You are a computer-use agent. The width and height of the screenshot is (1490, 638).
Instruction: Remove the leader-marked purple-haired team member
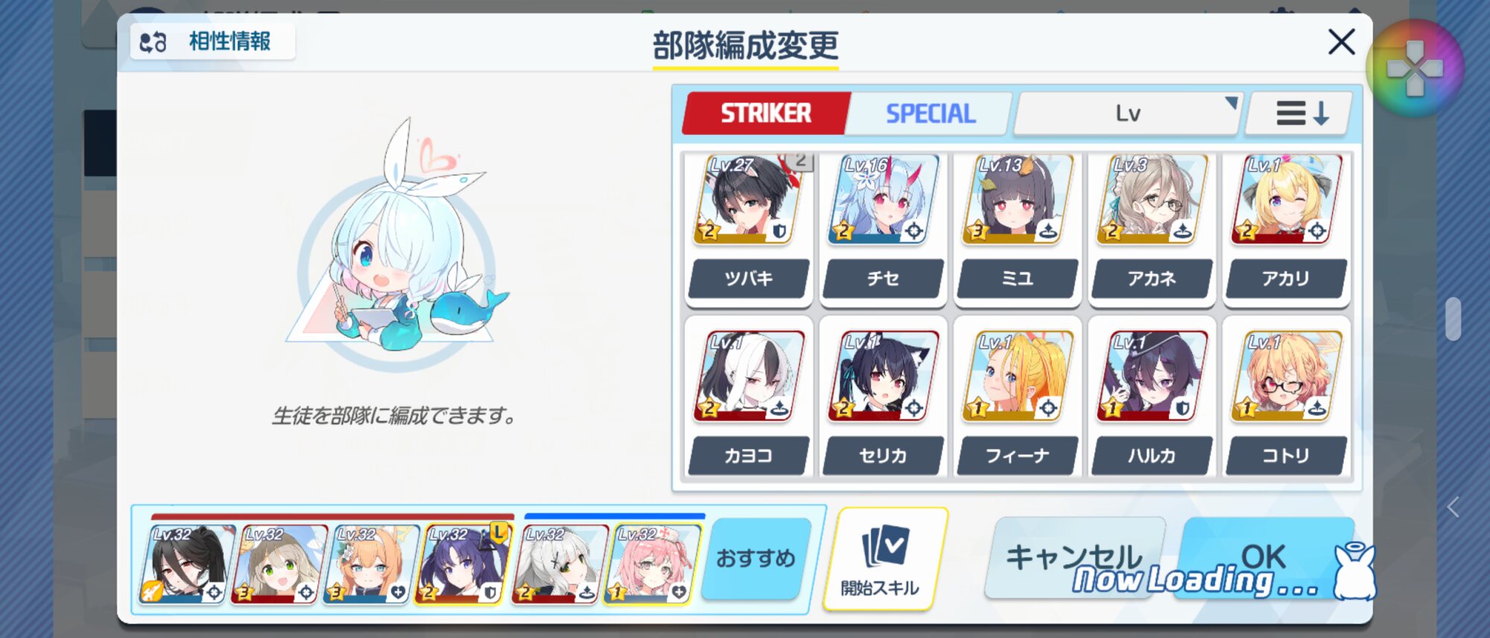[463, 564]
